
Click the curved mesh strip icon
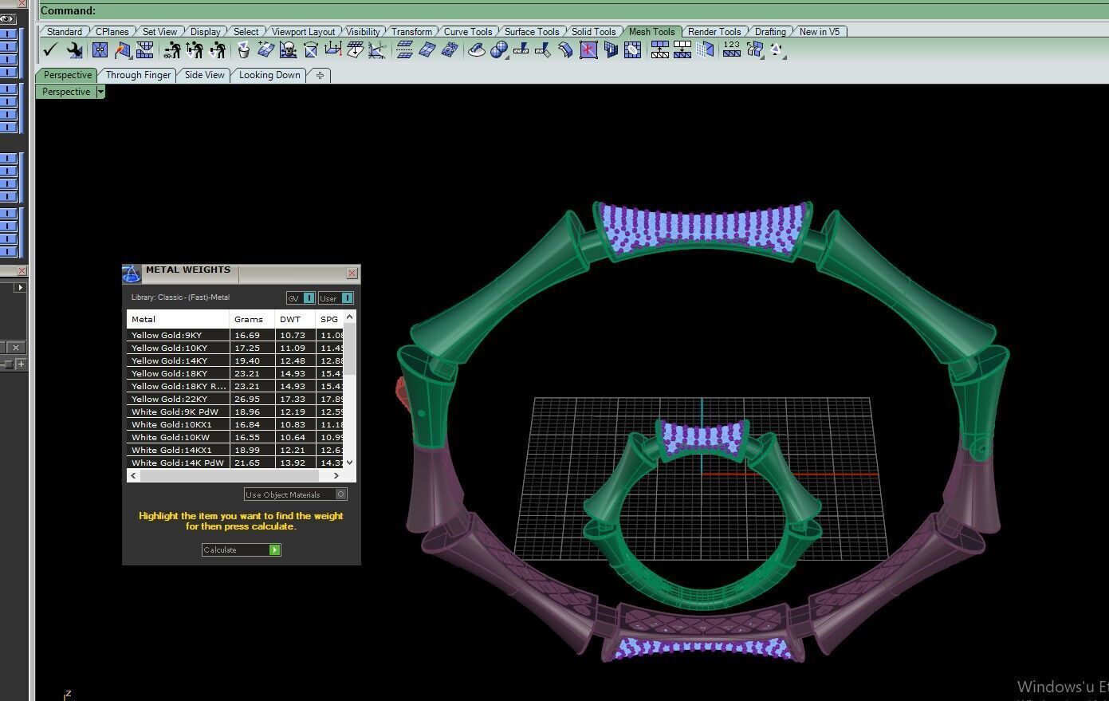coord(564,50)
